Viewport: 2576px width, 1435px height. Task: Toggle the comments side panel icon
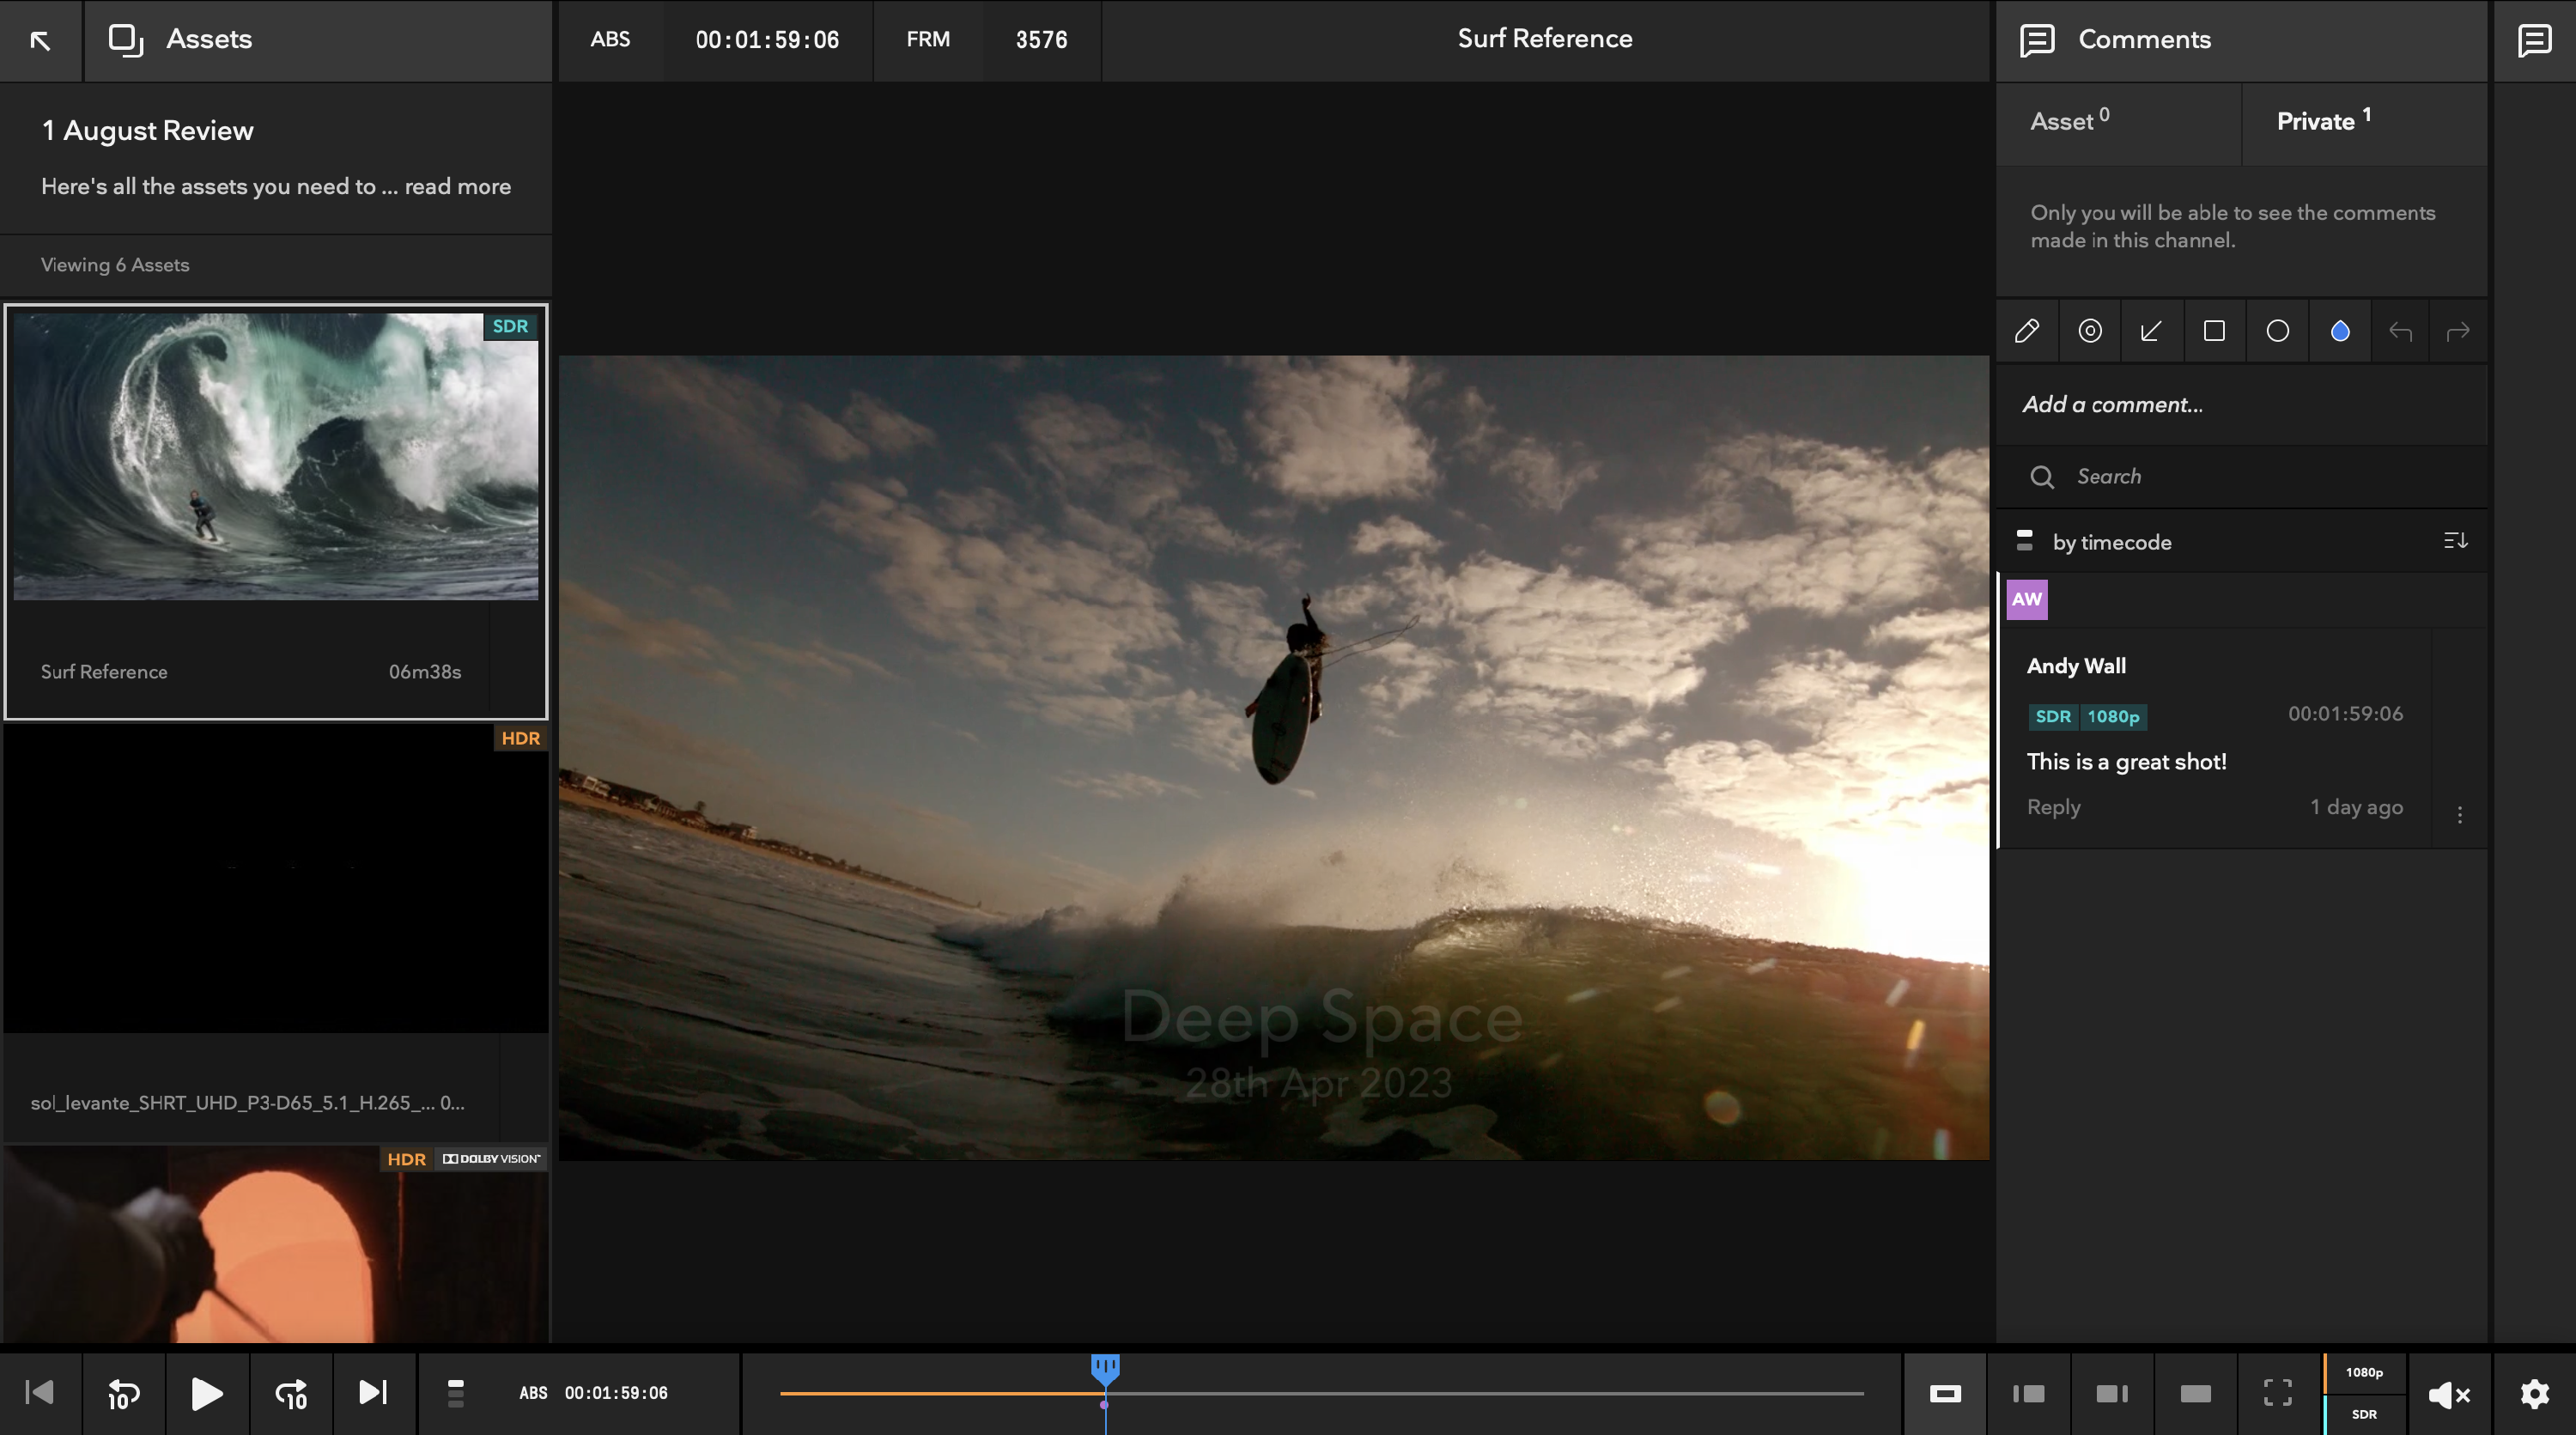pyautogui.click(x=2534, y=40)
